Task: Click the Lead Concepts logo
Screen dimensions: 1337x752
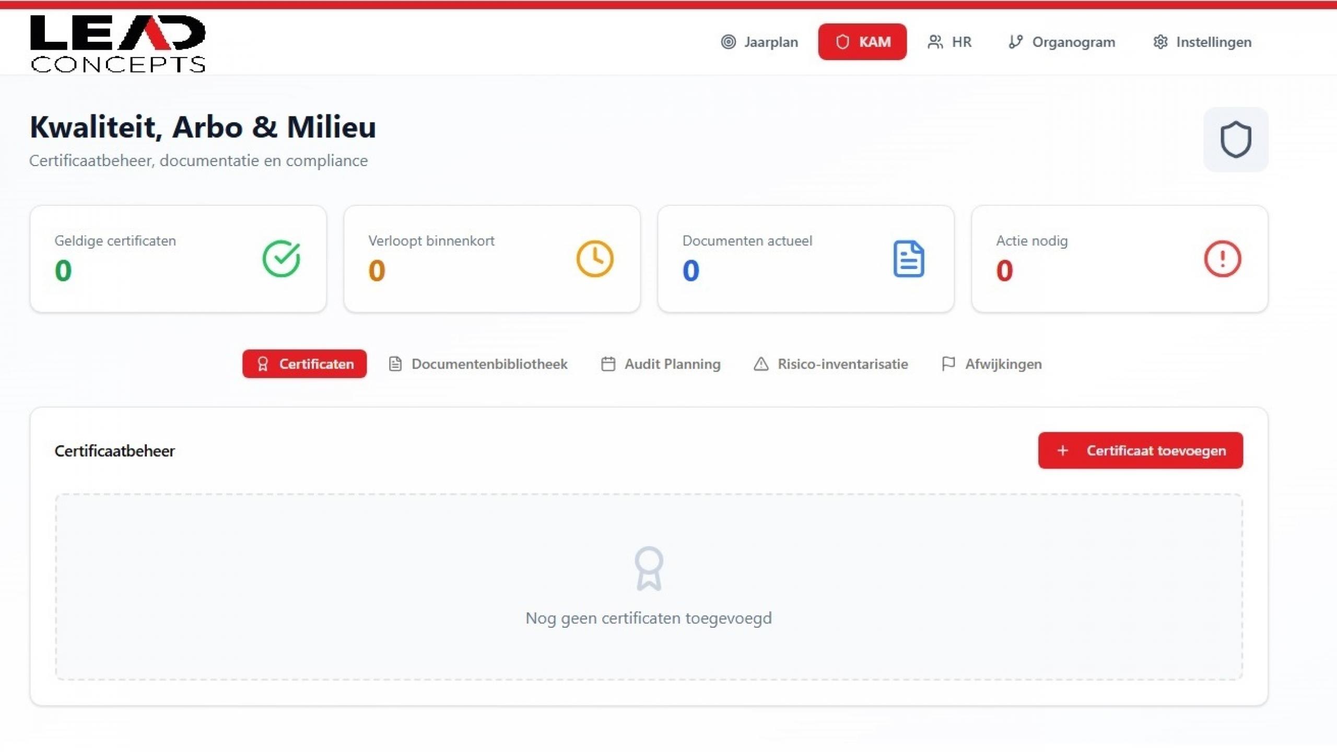Action: (x=118, y=43)
